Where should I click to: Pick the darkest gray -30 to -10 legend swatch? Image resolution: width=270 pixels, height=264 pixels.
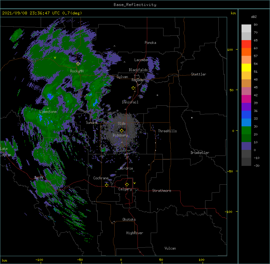coord(246,162)
